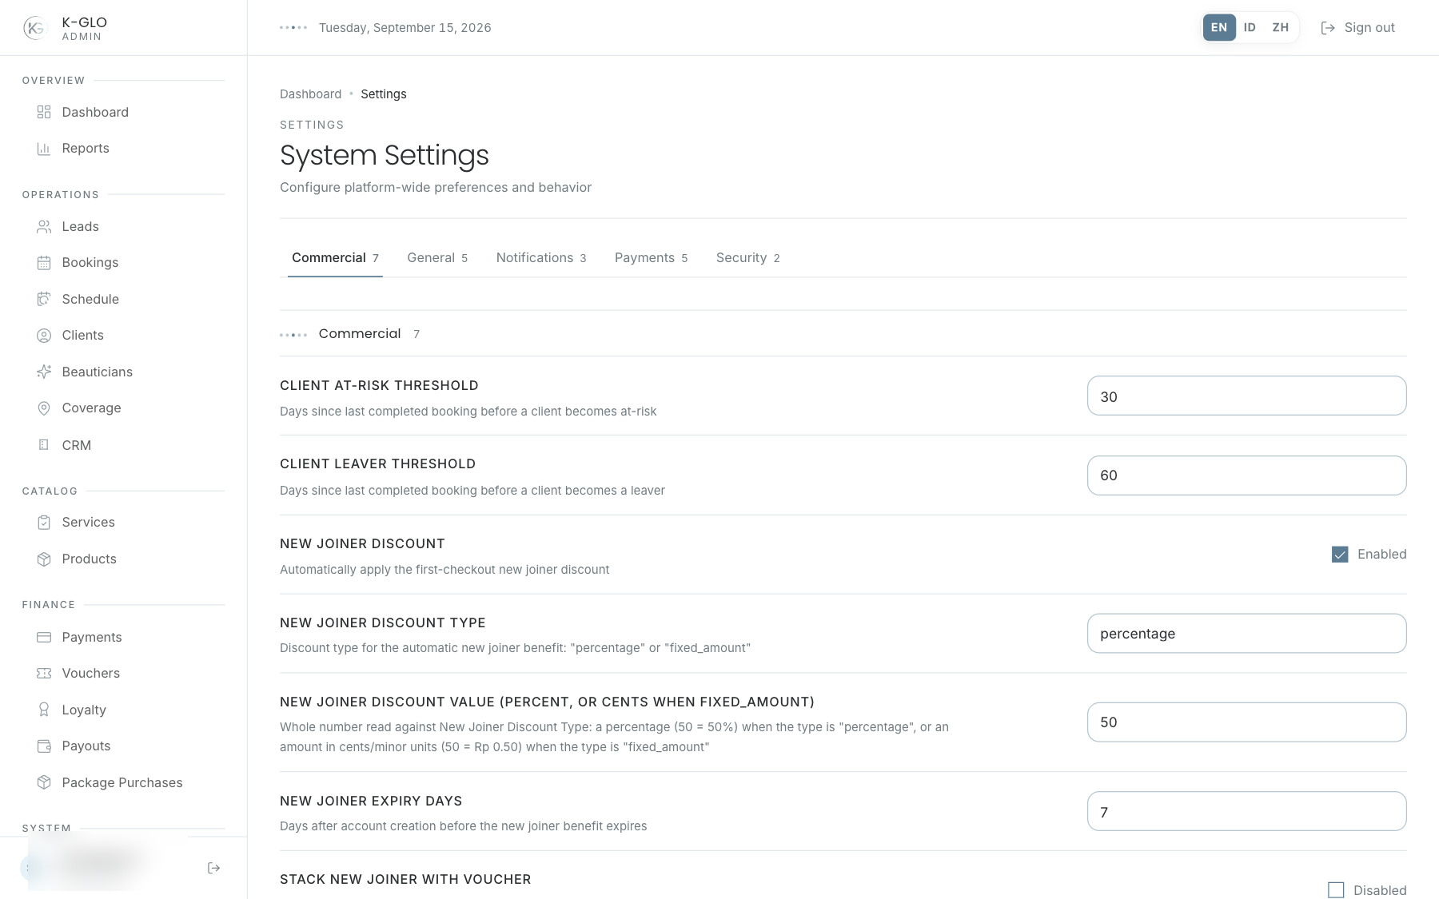
Task: Focus the New Joiner Expiry Days field
Action: [x=1246, y=811]
